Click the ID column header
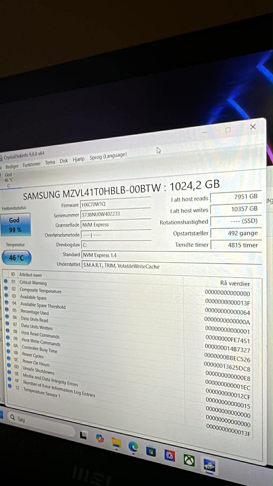273x486 pixels. coord(13,274)
